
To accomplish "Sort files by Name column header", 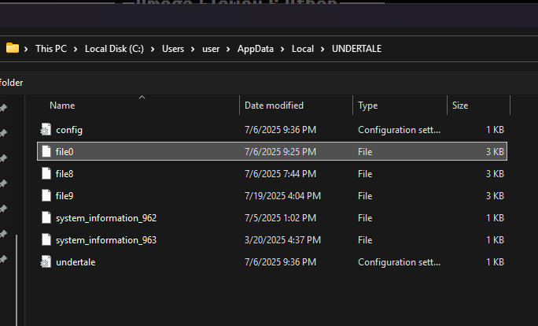I will click(62, 106).
